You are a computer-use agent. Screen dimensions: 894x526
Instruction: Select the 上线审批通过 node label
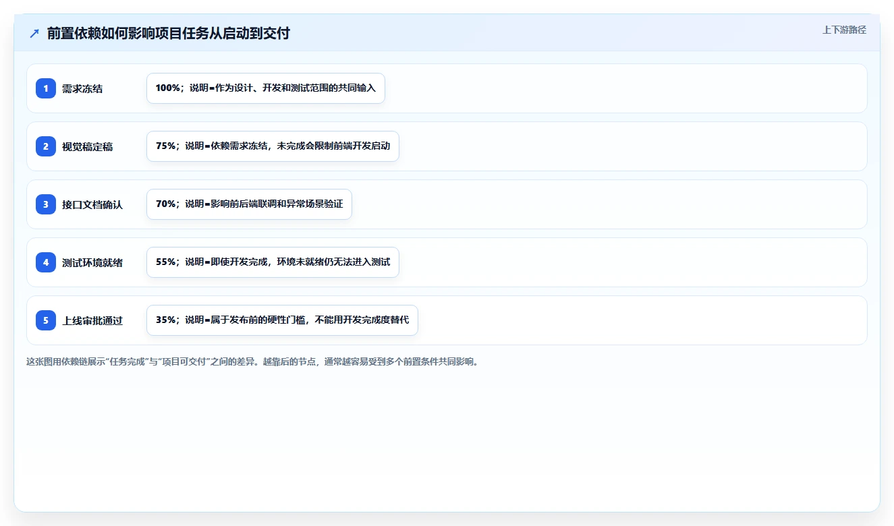point(92,320)
